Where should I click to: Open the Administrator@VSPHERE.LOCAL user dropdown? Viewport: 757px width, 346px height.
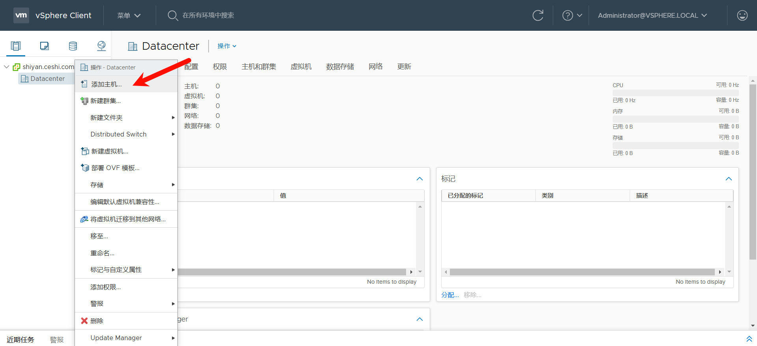[x=653, y=15]
